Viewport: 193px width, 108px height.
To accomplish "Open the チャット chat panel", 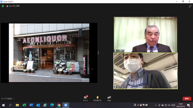I will coord(85,98).
